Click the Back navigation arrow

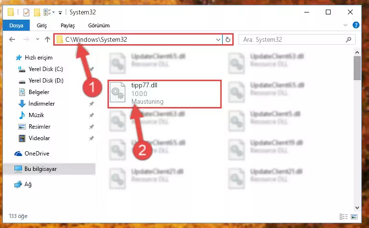[12, 39]
